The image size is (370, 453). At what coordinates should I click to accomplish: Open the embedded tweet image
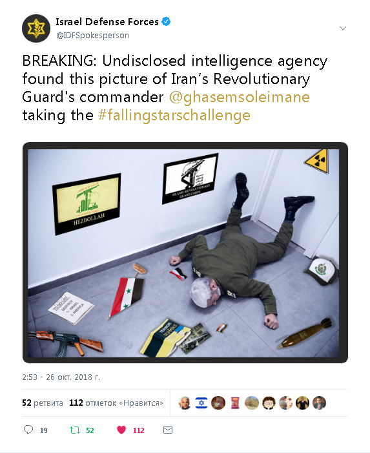[x=185, y=253]
